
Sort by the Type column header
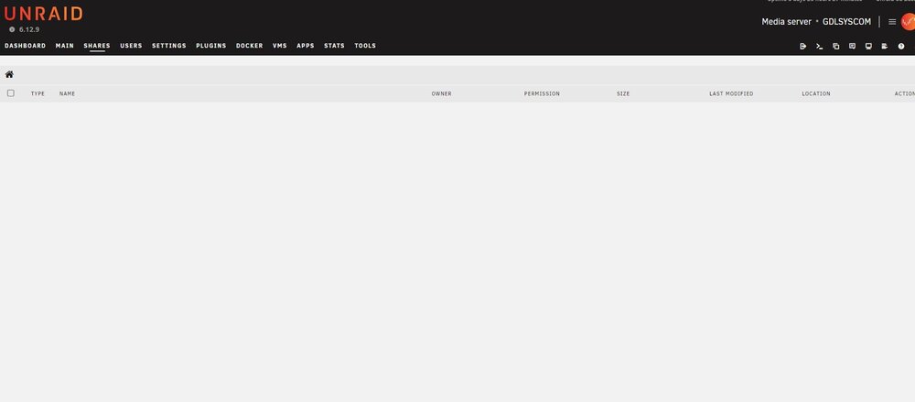click(x=38, y=93)
